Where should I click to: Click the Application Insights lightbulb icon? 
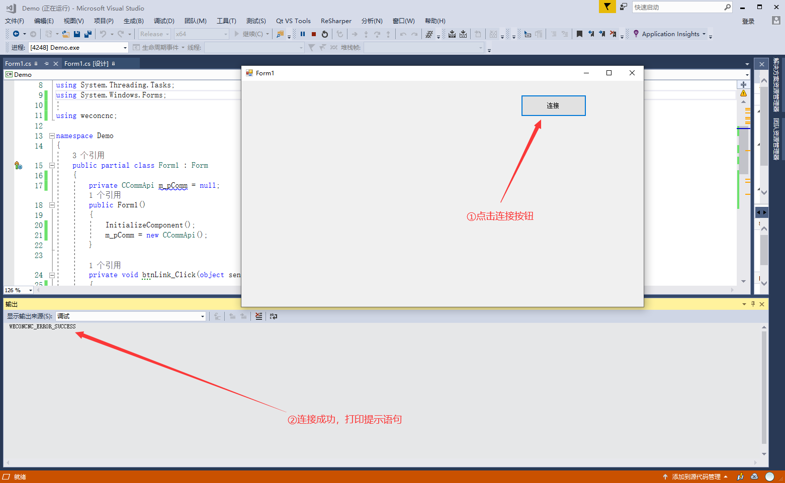636,34
